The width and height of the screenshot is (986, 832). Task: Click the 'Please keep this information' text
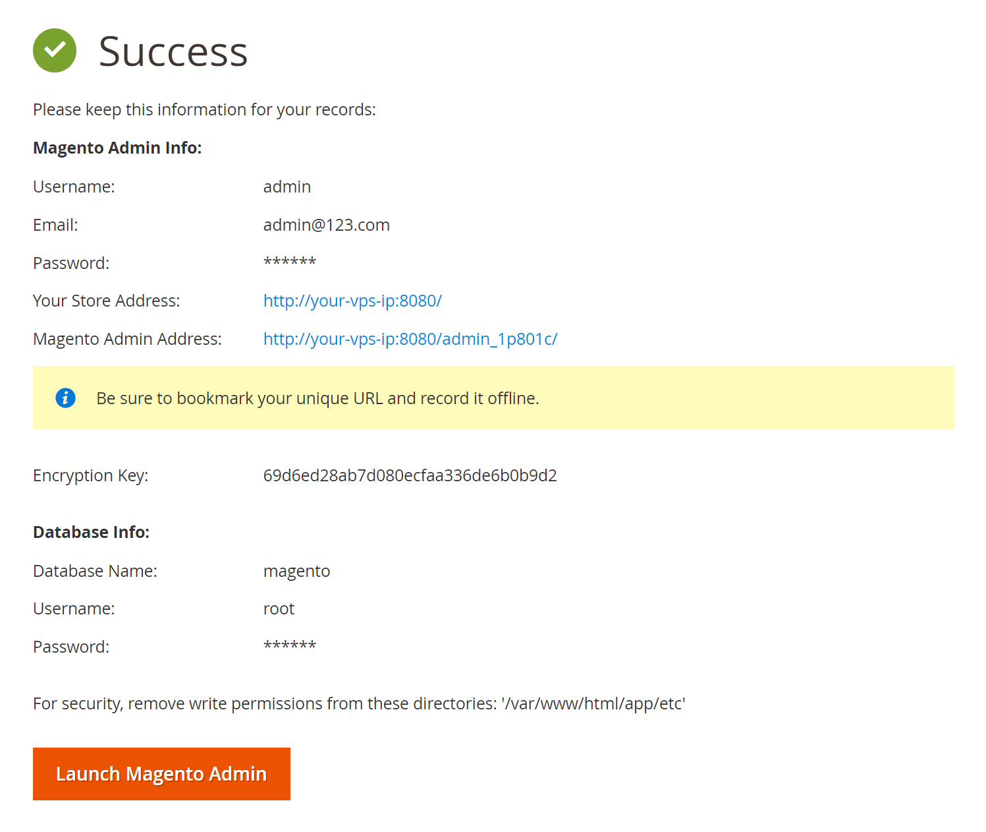click(204, 110)
